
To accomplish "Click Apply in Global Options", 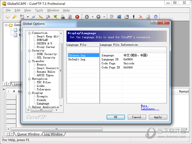I will [158, 117].
